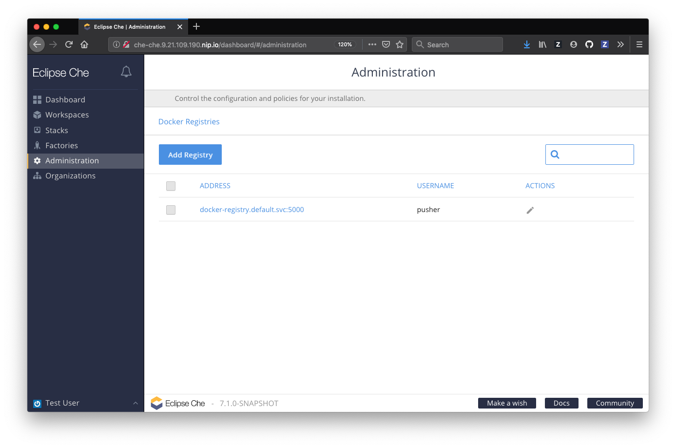
Task: Click the browser forward arrow
Action: (53, 44)
